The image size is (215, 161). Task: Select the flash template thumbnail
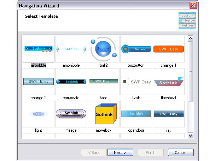[136, 82]
